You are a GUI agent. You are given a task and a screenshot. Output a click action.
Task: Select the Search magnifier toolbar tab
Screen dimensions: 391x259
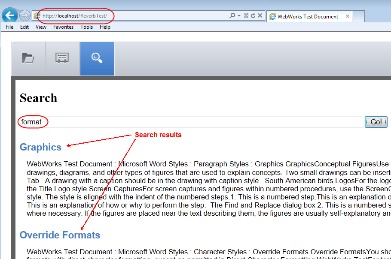(x=97, y=58)
